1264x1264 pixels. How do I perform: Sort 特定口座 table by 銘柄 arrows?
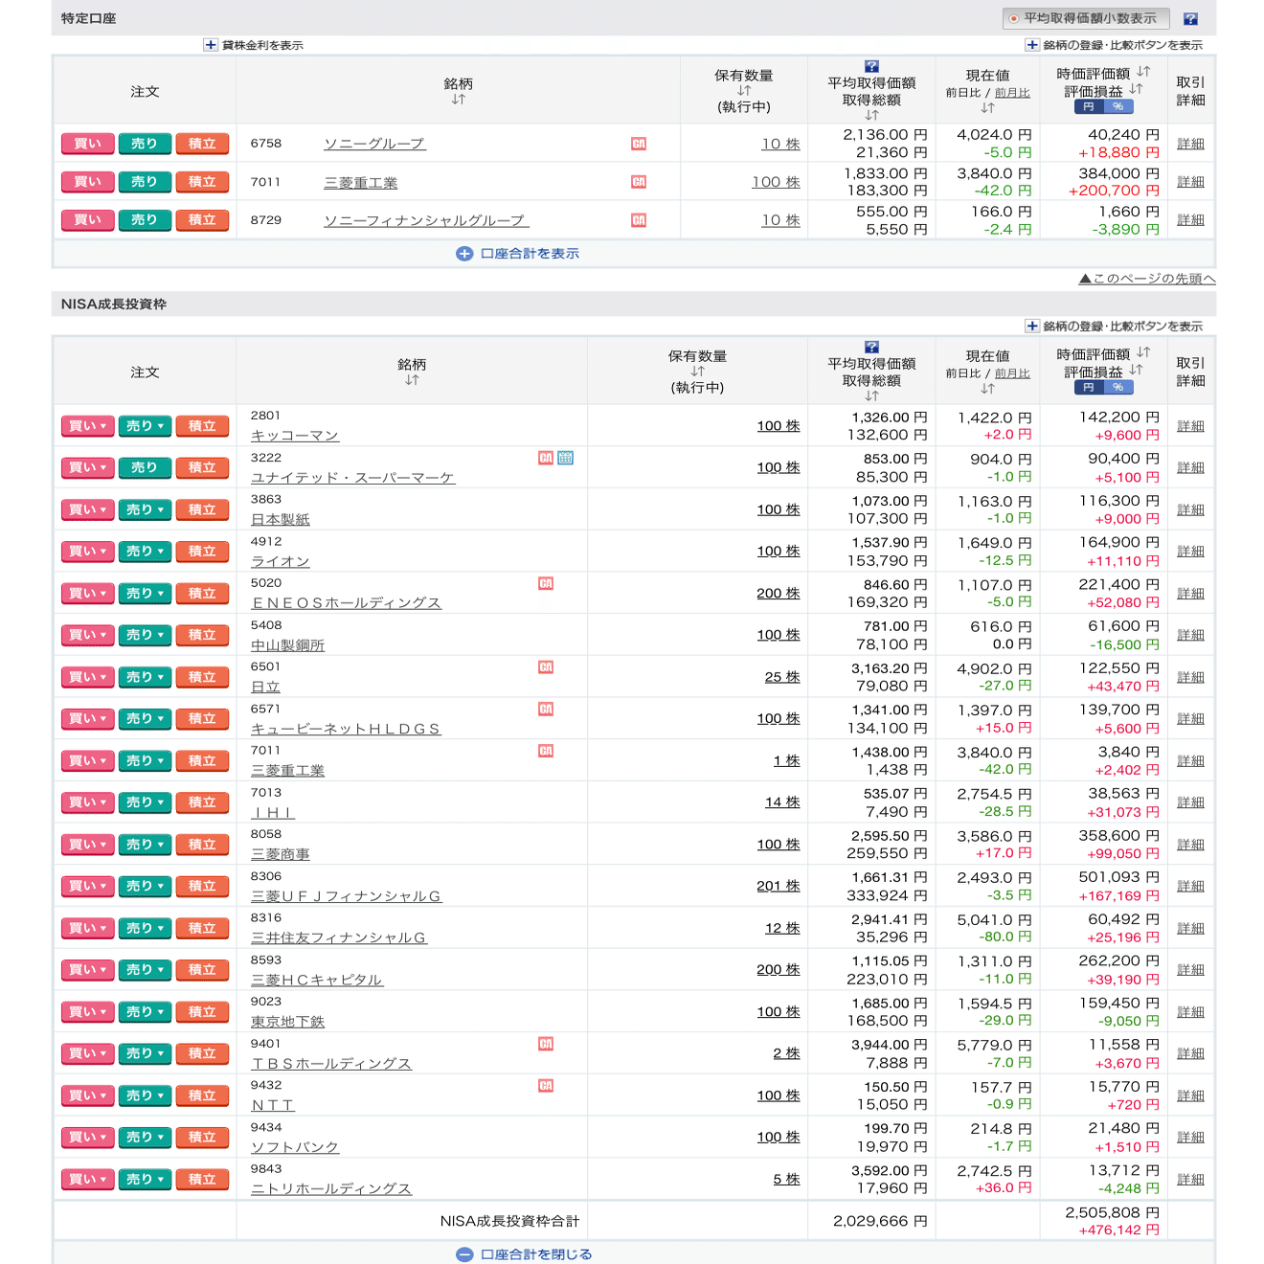(x=458, y=100)
